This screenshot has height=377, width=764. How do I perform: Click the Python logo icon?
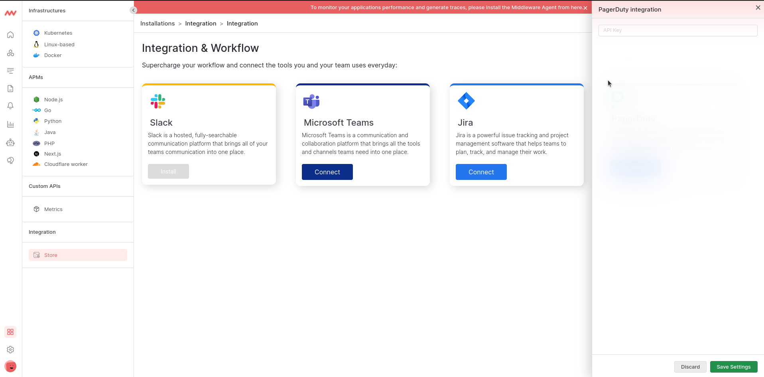(x=36, y=121)
